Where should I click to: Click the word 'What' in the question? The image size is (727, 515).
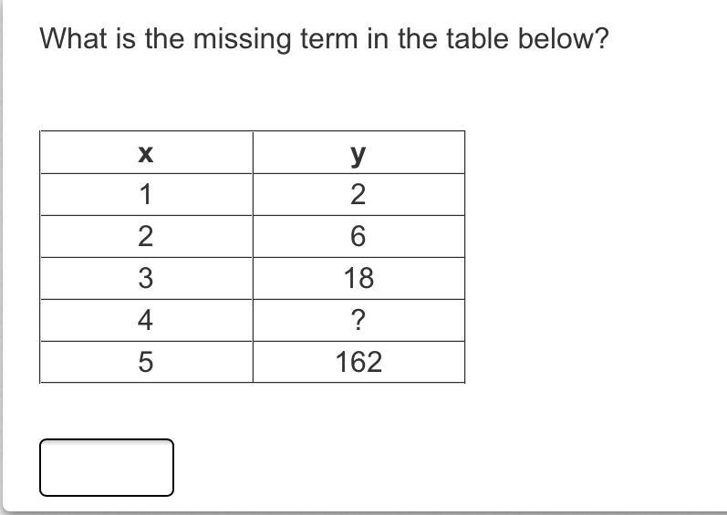tap(73, 38)
